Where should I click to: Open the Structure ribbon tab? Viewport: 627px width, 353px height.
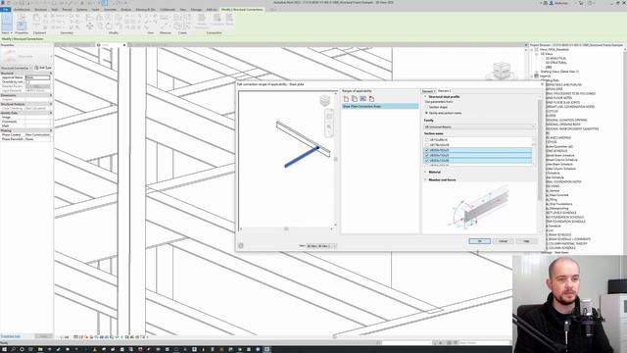[x=41, y=9]
